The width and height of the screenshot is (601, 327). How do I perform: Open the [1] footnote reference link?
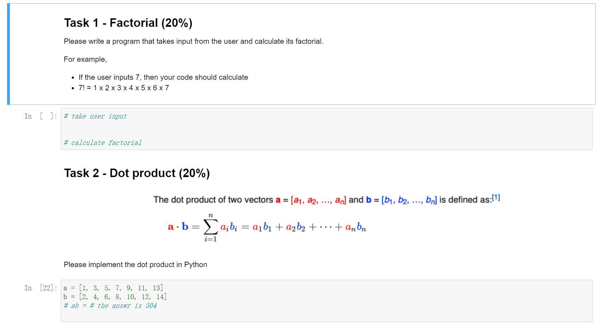pyautogui.click(x=496, y=198)
